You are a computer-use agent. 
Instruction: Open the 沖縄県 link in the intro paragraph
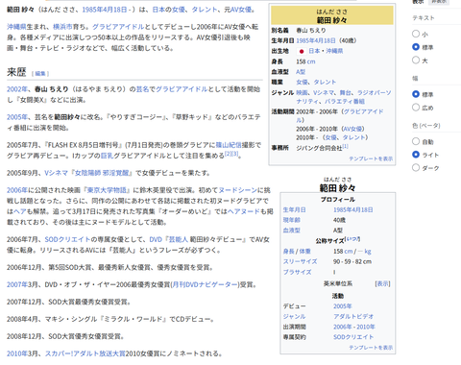coord(16,27)
